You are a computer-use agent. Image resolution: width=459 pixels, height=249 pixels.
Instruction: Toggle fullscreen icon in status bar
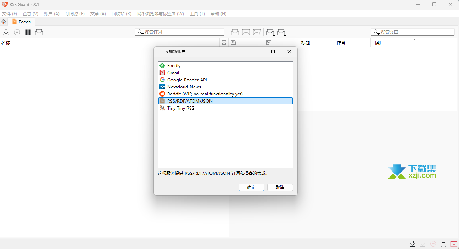(x=443, y=244)
